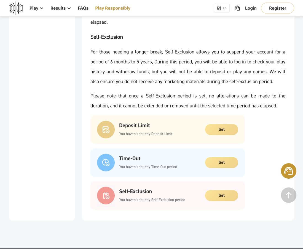Click the globe icon in language selector
The image size is (303, 249).
[x=219, y=8]
